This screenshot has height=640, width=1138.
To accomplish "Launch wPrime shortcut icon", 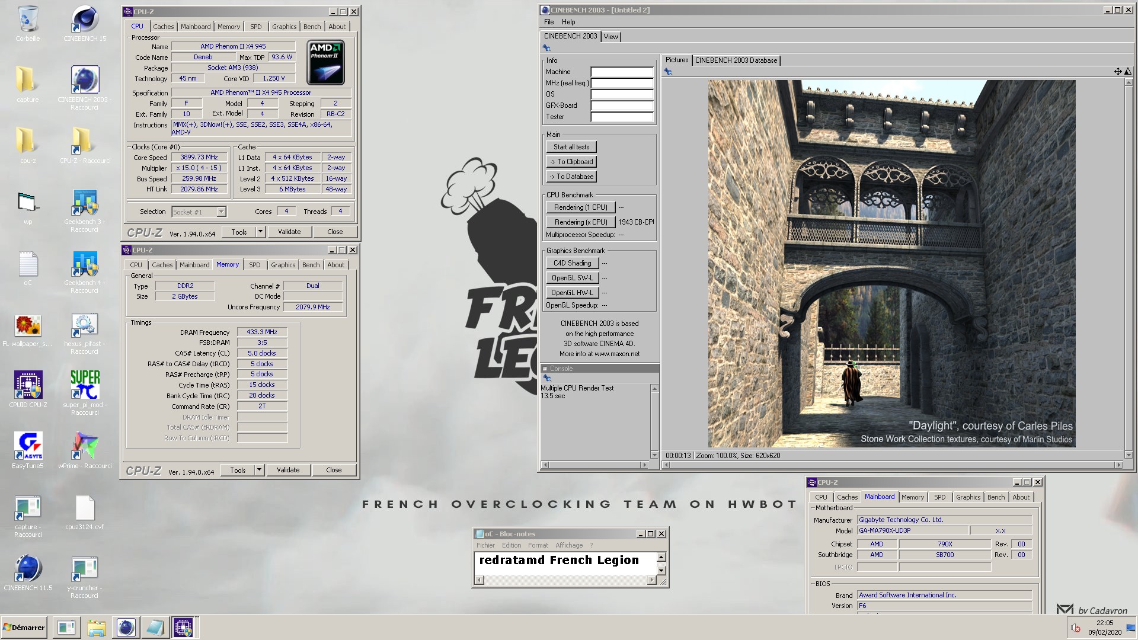I will (x=85, y=446).
